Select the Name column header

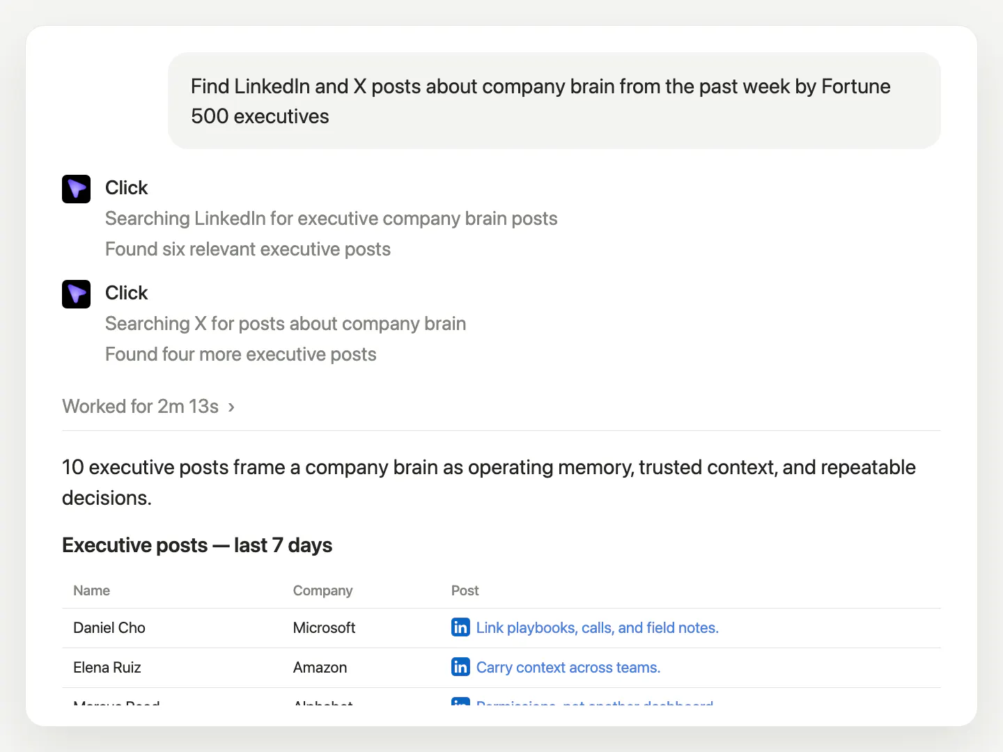[92, 590]
